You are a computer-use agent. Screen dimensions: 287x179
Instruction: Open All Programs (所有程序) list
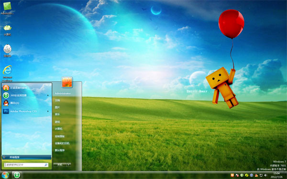[x=26, y=157]
